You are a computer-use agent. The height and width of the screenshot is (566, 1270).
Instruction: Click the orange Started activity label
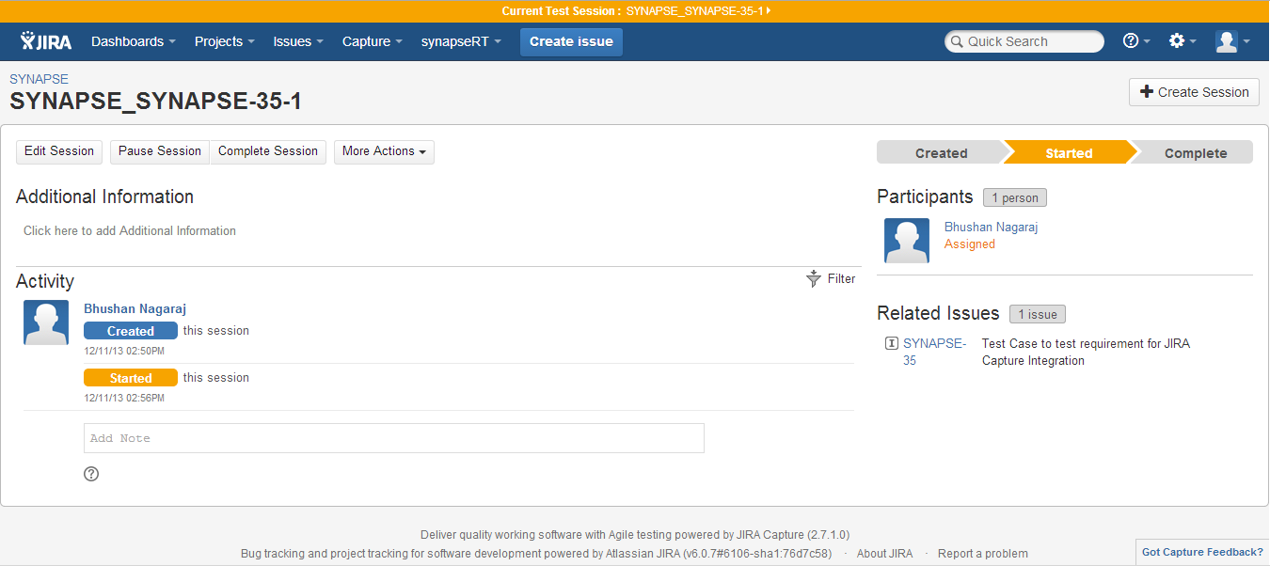pos(131,378)
